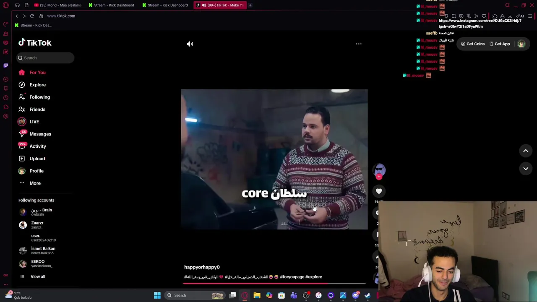Click the Get App button
The height and width of the screenshot is (302, 537).
coord(500,44)
